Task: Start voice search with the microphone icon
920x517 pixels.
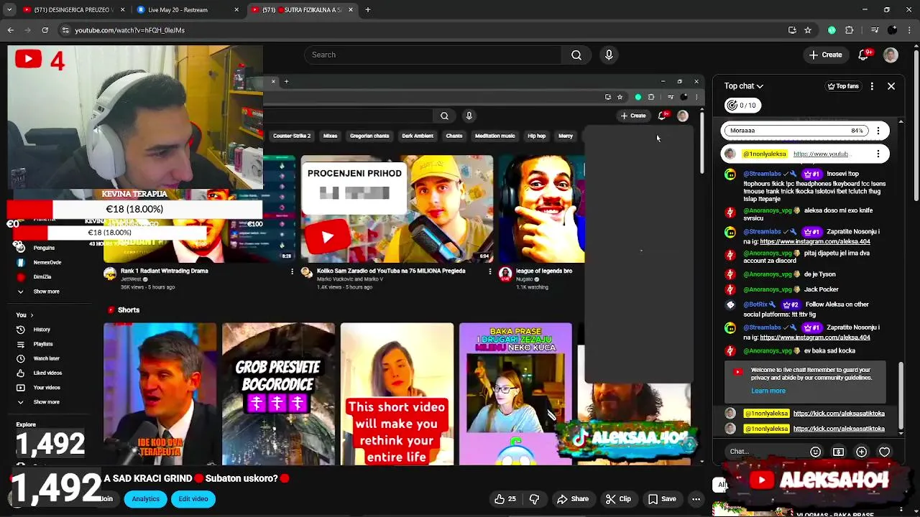Action: [x=609, y=55]
